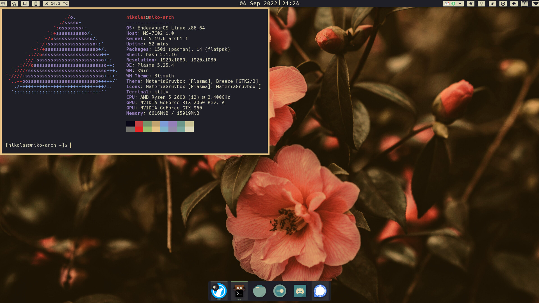This screenshot has height=303, width=539.
Task: Click the star icon in top panel
Action: (x=14, y=4)
